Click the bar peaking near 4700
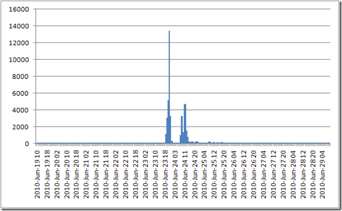This screenshot has height=211, width=342. pos(185,124)
